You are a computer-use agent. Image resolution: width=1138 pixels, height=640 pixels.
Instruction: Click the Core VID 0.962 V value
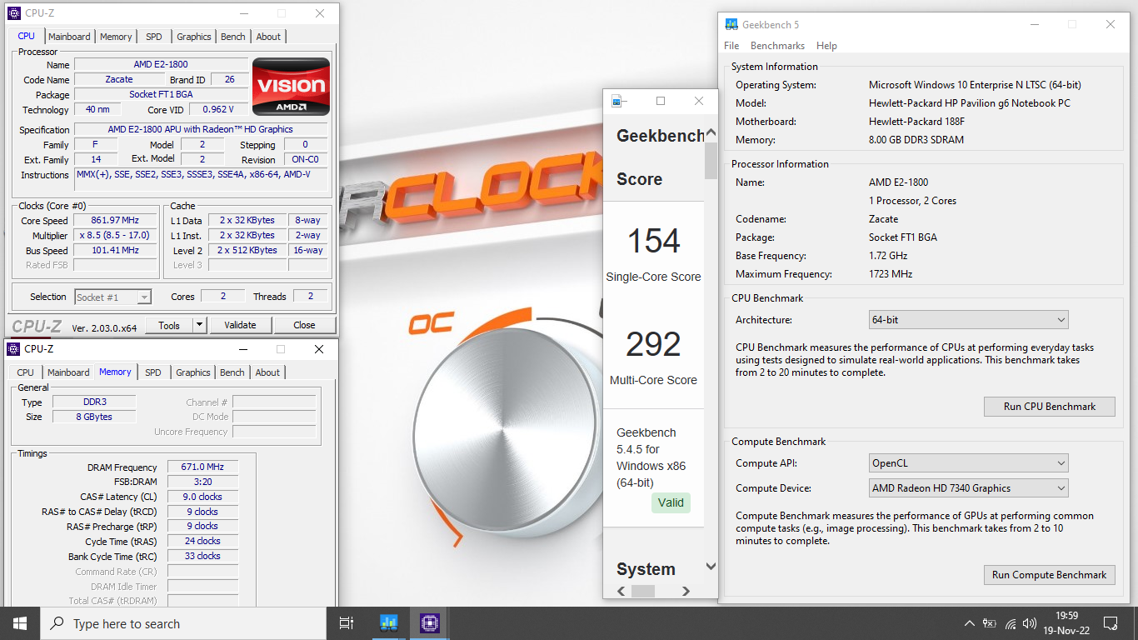tap(219, 109)
